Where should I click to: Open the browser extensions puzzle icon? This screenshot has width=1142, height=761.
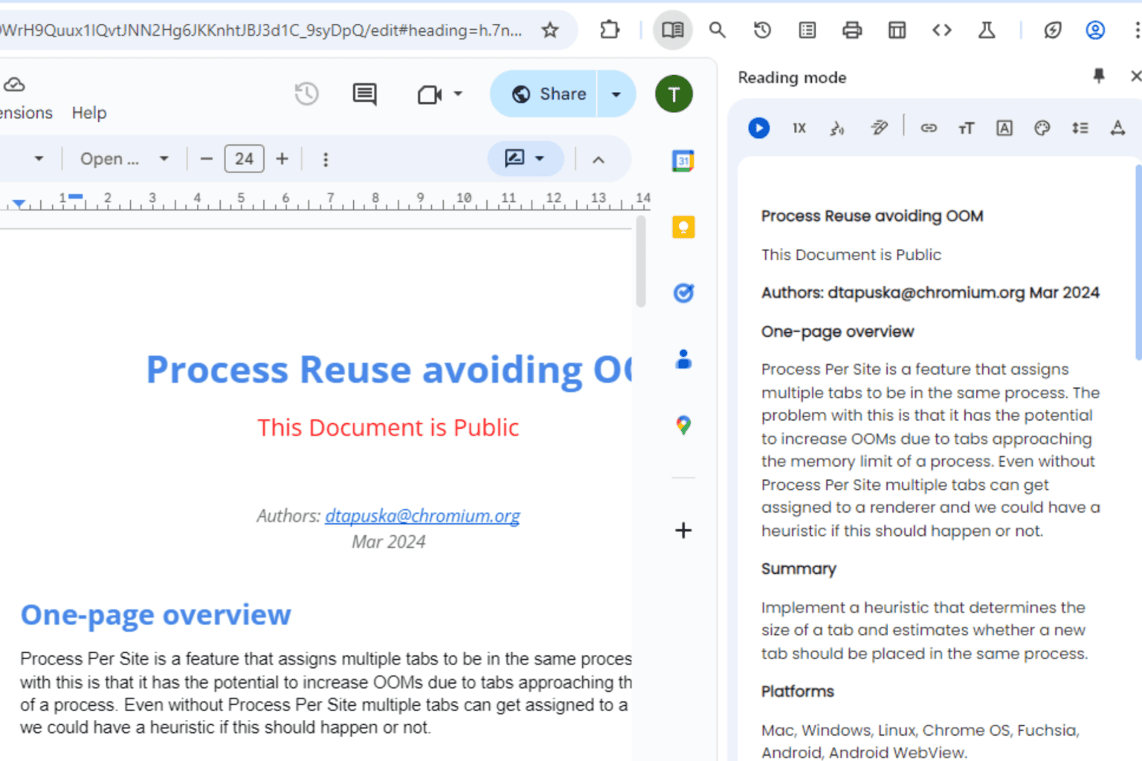(610, 30)
